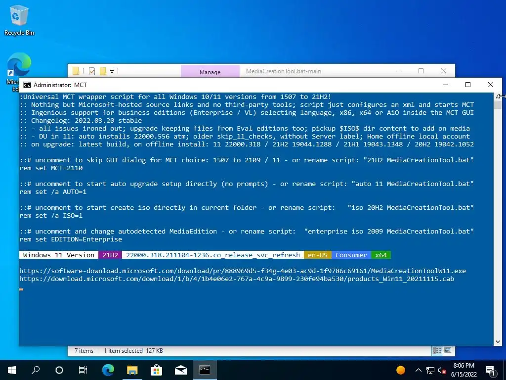Screen dimensions: 506x380
Task: Click the 'rem set EDITION=Enterprise' line
Action: [71, 239]
